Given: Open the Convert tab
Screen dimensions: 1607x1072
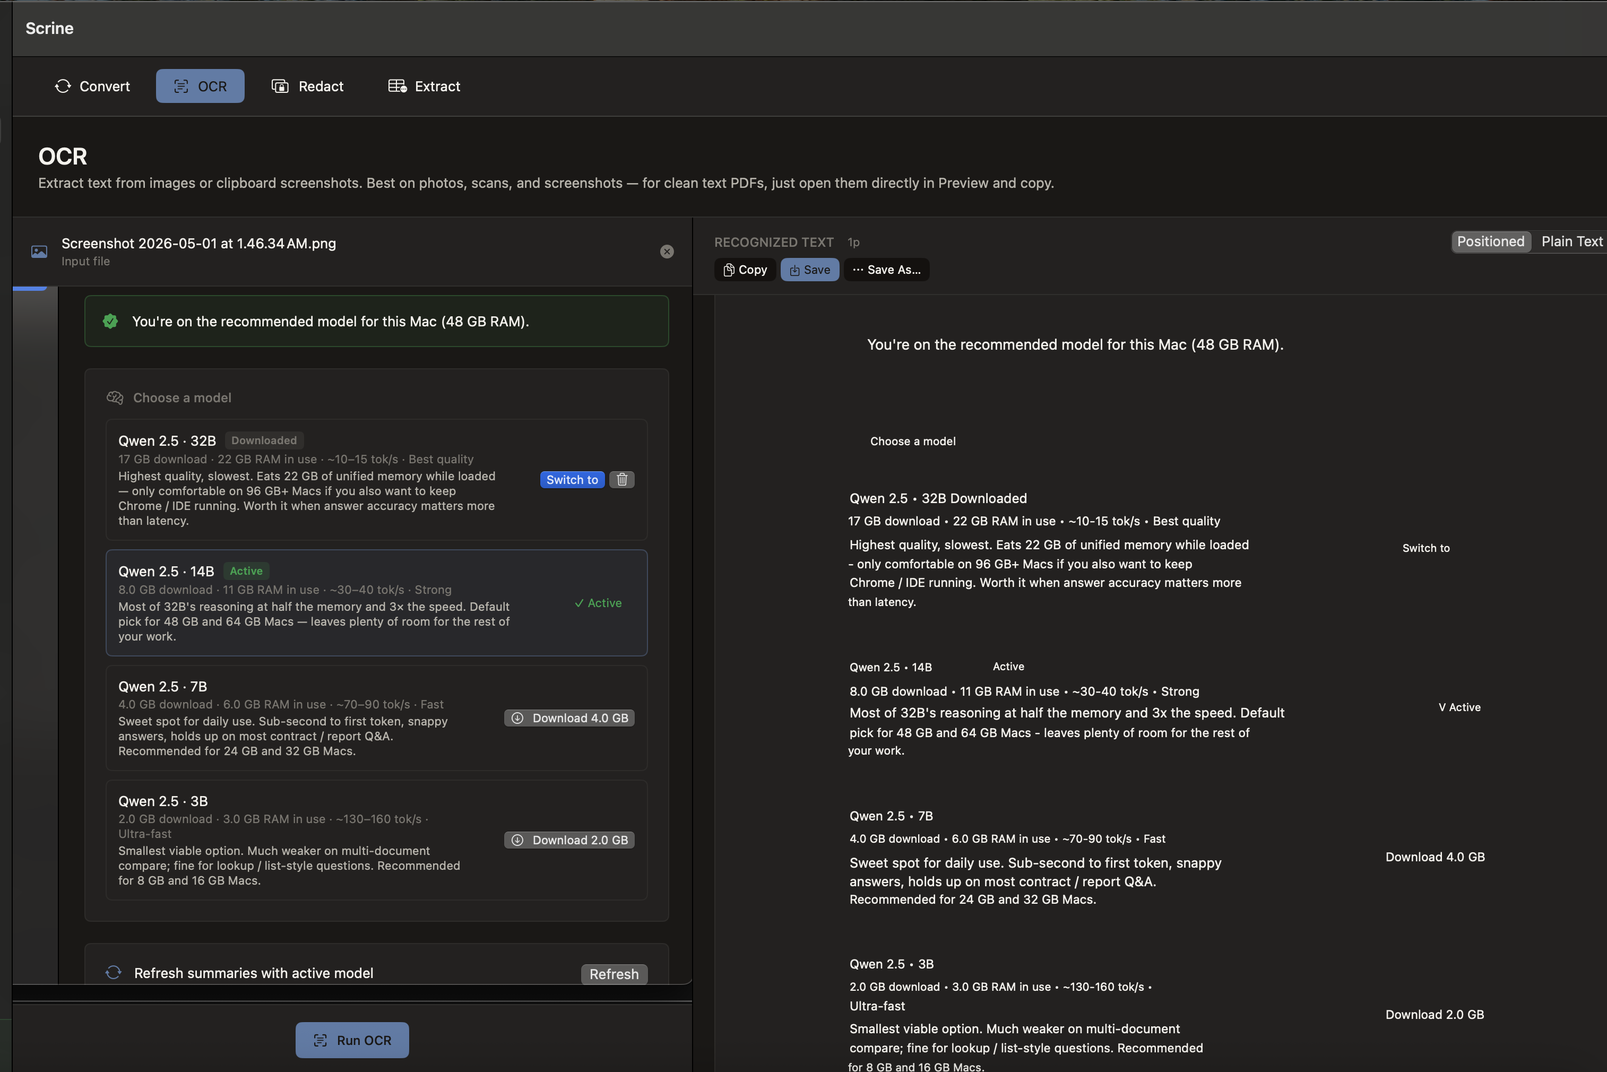Looking at the screenshot, I should pyautogui.click(x=92, y=86).
